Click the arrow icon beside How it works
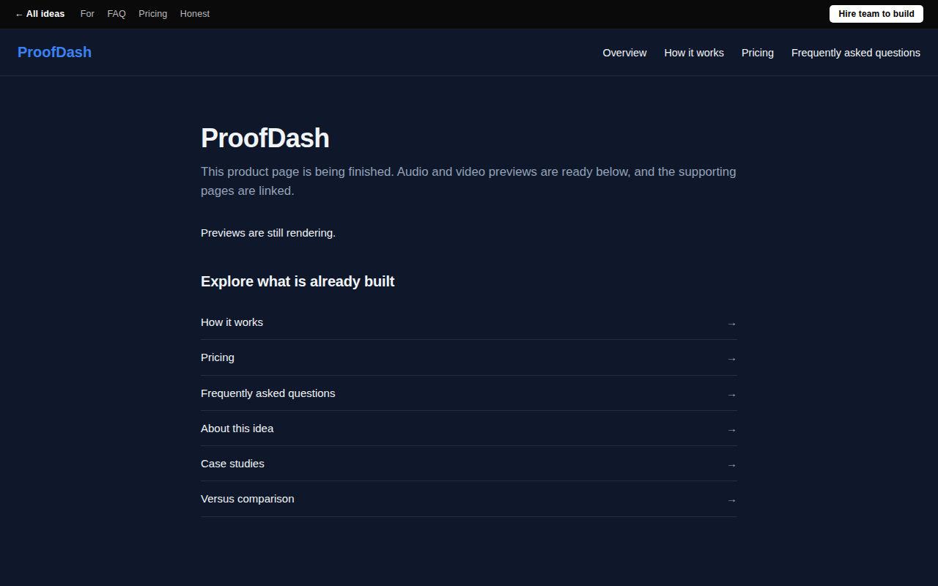The width and height of the screenshot is (938, 586). [731, 323]
